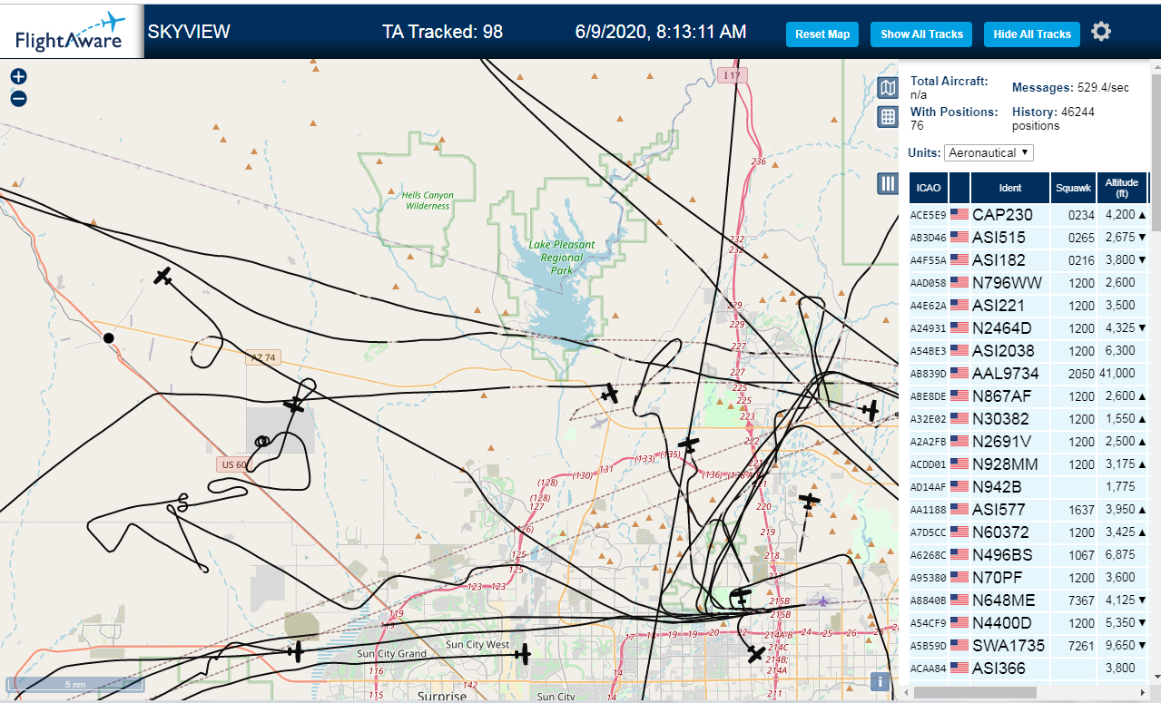Select aircraft south of Lake Pleasant
The height and width of the screenshot is (703, 1161).
click(610, 394)
